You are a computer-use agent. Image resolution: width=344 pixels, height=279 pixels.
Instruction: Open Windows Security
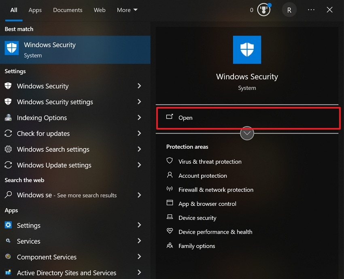pos(50,45)
